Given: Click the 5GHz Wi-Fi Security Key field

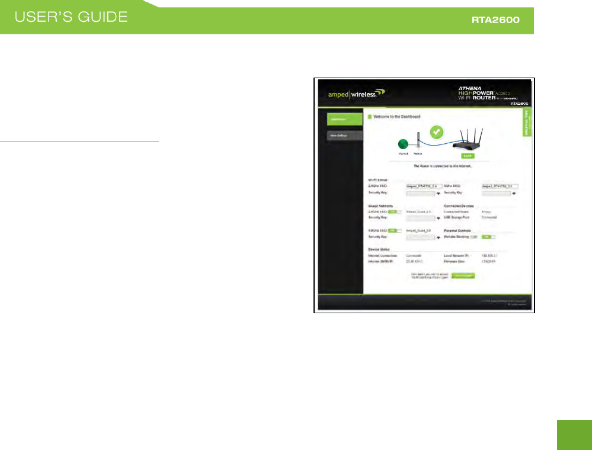Looking at the screenshot, I should pyautogui.click(x=496, y=193).
